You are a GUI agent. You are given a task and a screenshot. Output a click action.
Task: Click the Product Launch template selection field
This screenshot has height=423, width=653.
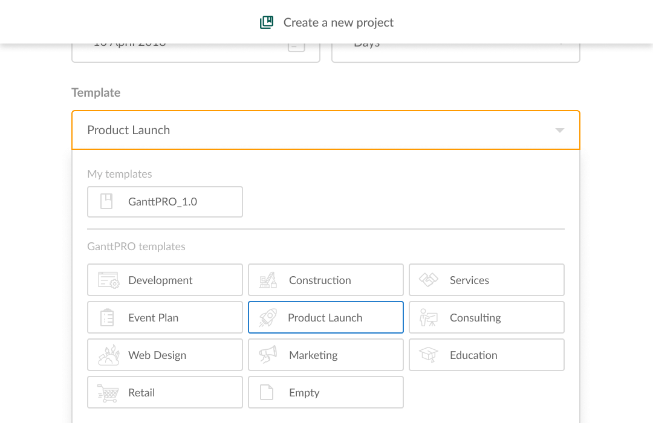pyautogui.click(x=326, y=130)
